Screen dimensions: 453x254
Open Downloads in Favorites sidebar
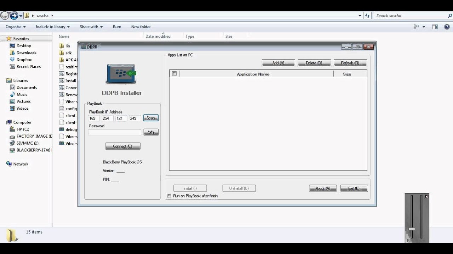(26, 53)
